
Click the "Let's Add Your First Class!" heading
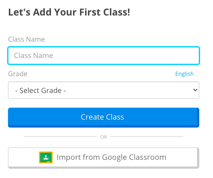click(69, 12)
